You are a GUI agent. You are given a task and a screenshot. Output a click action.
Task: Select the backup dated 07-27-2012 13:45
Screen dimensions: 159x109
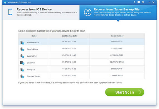(81, 55)
